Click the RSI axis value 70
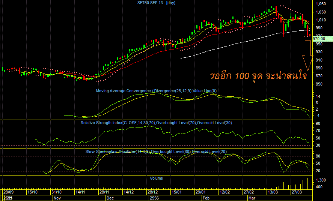This screenshot has width=333, height=201. click(x=318, y=131)
